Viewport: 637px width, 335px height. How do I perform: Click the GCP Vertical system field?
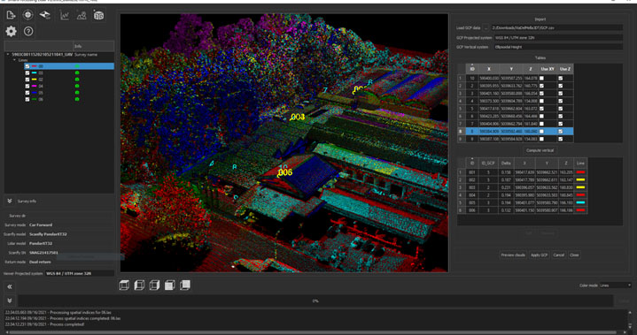pyautogui.click(x=558, y=47)
